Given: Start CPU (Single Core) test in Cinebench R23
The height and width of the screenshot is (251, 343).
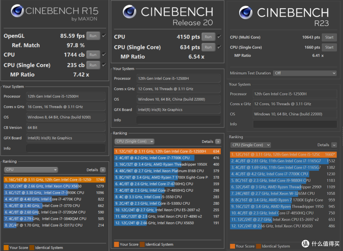Looking at the screenshot, I should pos(329,47).
